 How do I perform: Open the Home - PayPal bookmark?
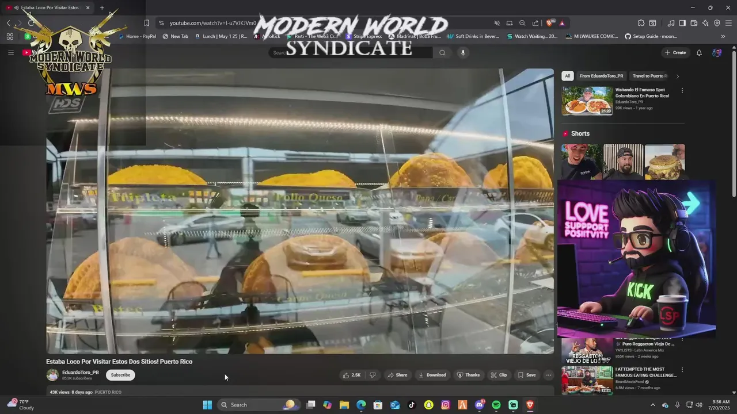tap(137, 36)
